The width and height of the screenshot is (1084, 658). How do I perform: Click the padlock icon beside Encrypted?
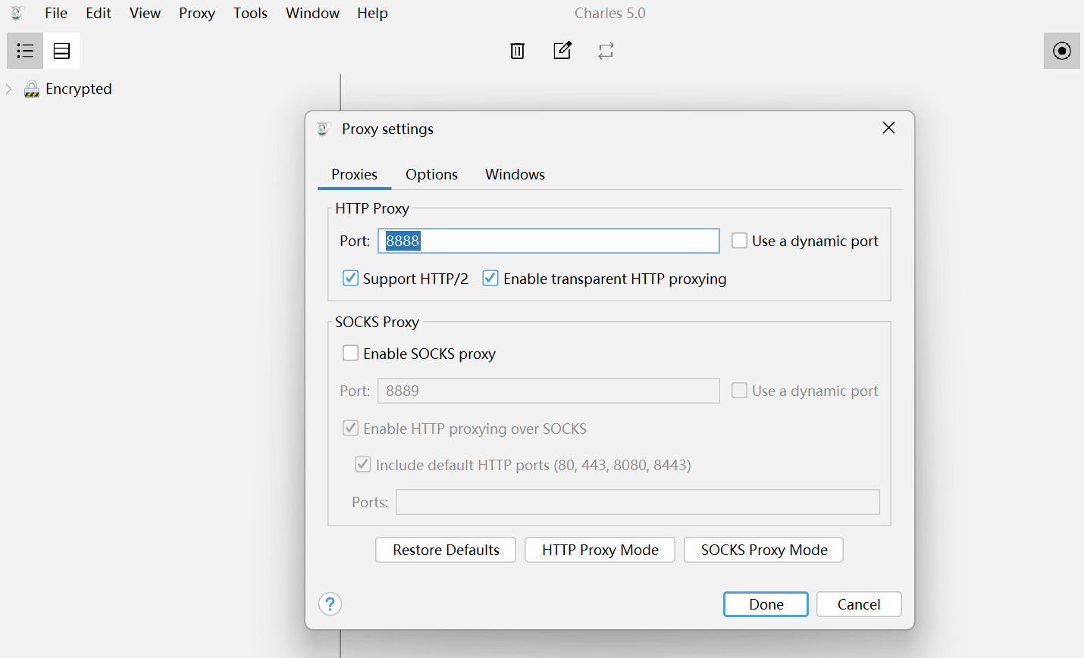(32, 89)
